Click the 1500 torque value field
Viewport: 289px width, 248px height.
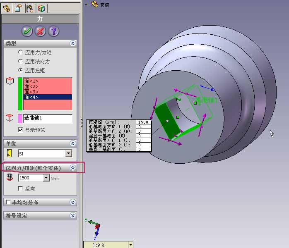pyautogui.click(x=31, y=178)
